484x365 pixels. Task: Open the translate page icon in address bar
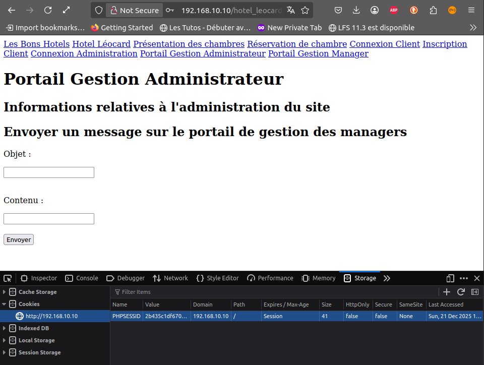[291, 10]
